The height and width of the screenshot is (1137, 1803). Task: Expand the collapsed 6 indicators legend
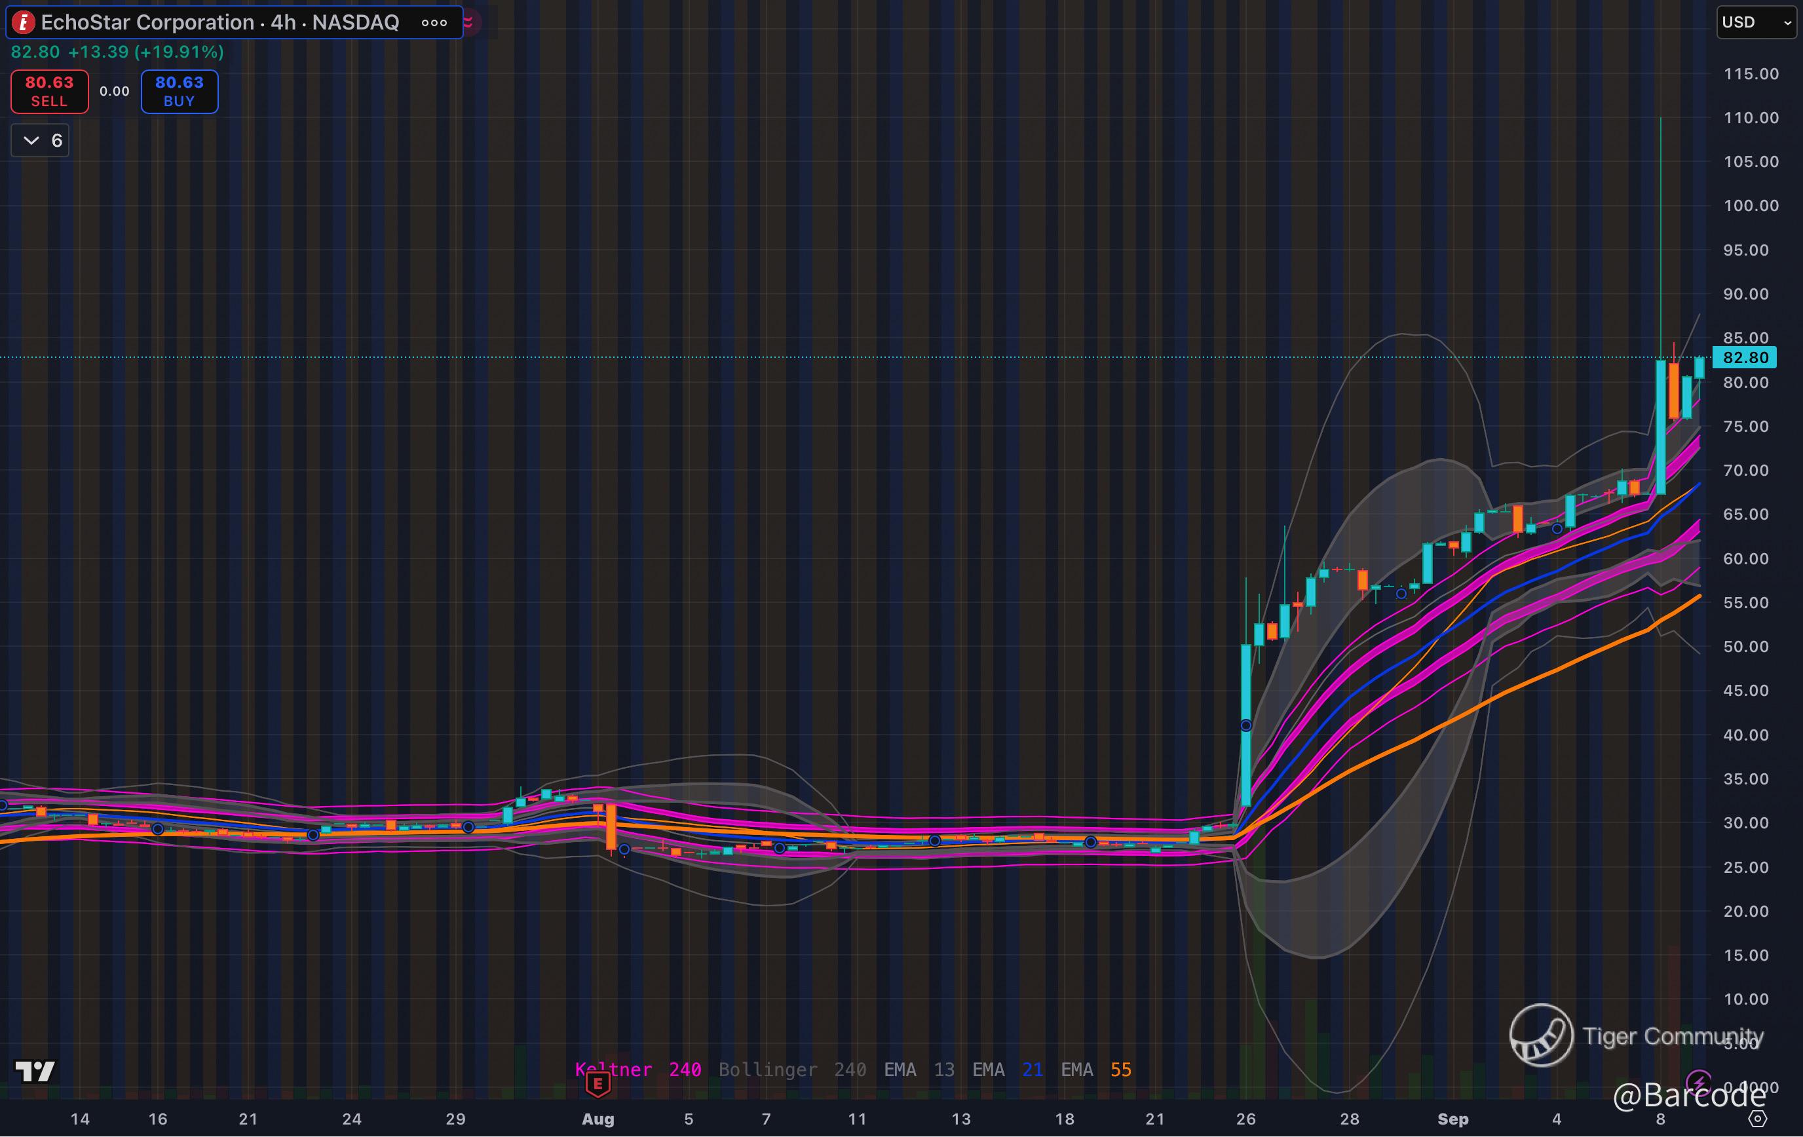click(x=41, y=140)
